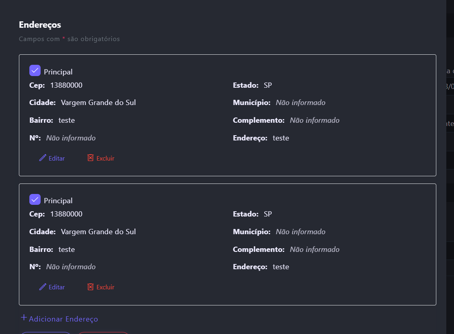454x334 pixels.
Task: Click the plus icon beside Adicionar Endereço
Action: (24, 318)
